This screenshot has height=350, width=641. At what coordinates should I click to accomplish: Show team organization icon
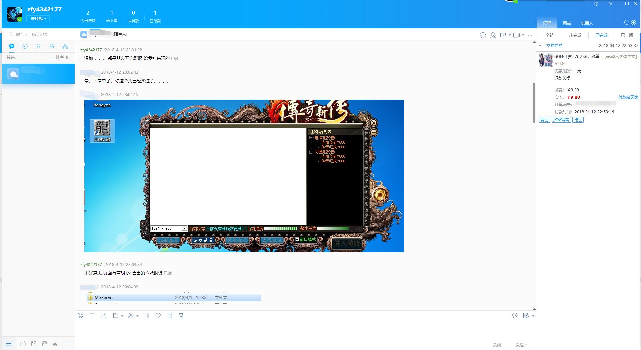coord(65,46)
